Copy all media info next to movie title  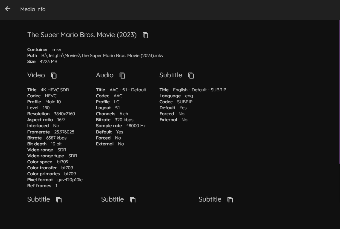145,35
